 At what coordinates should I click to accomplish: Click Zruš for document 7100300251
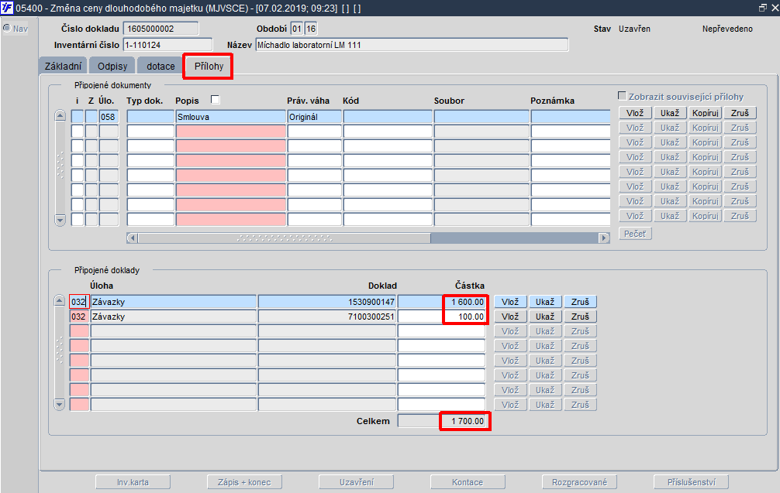pyautogui.click(x=580, y=317)
